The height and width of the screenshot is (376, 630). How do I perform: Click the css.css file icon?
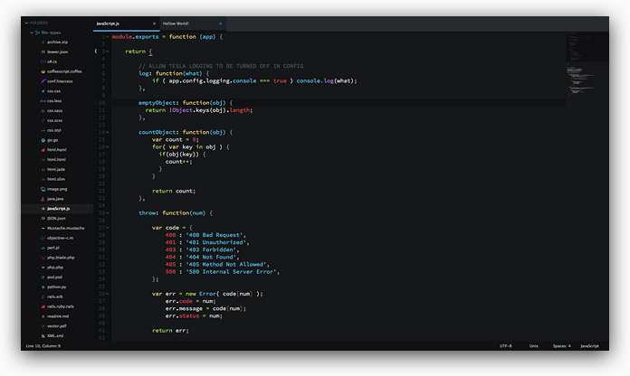point(43,91)
